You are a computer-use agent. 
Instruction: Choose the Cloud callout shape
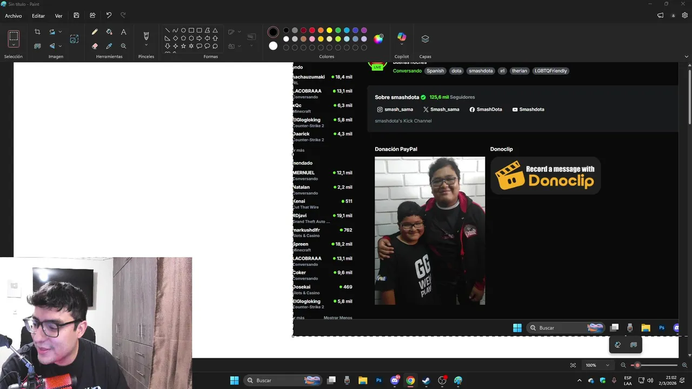215,46
